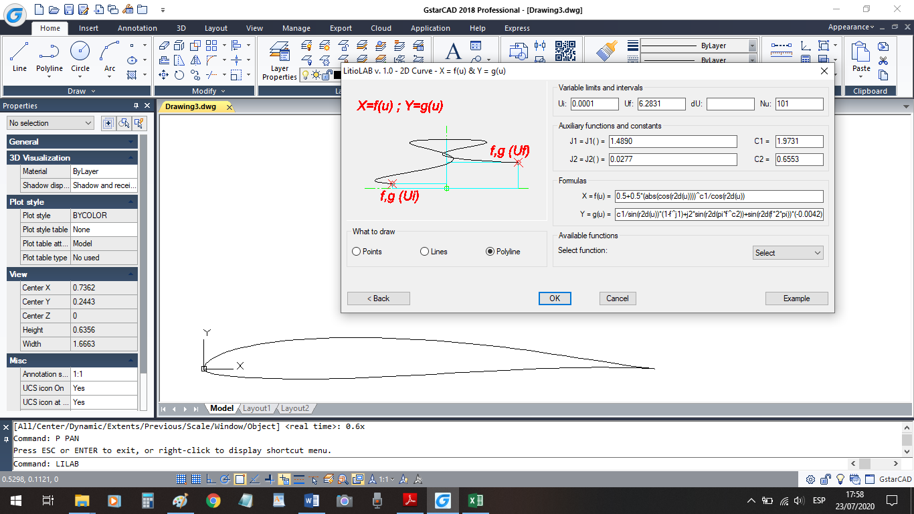Toggle lineweight display in status bar
Viewport: 914px width, 514px height.
(x=298, y=479)
